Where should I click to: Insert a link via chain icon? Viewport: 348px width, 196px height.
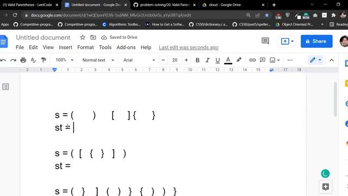pos(252,60)
